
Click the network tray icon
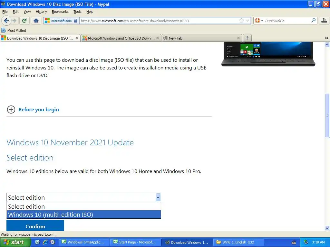[306, 242]
